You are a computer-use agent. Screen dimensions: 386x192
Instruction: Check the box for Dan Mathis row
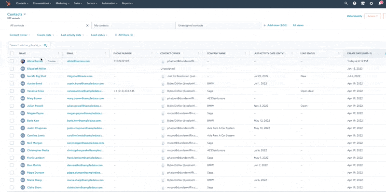click(x=12, y=165)
